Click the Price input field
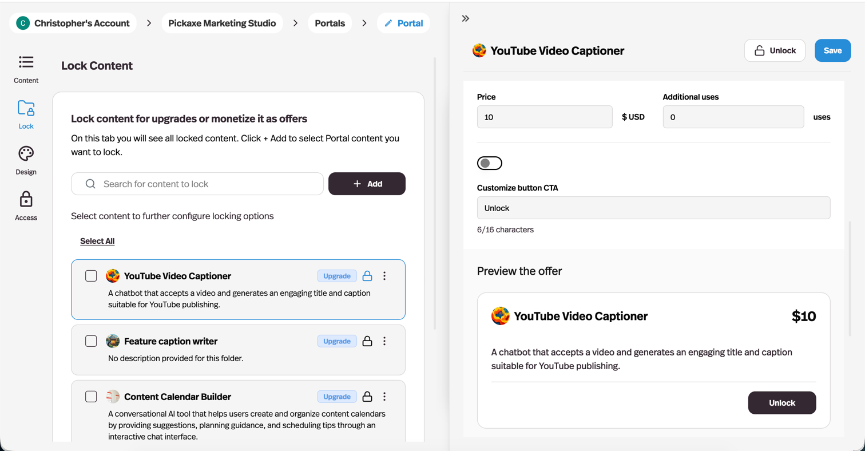This screenshot has height=451, width=865. (545, 117)
